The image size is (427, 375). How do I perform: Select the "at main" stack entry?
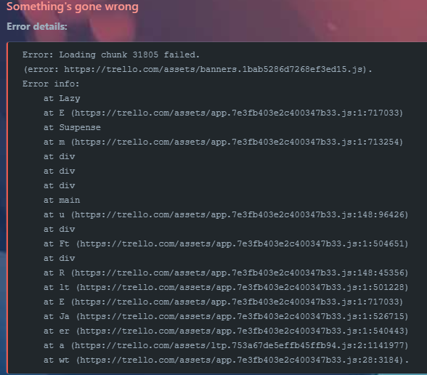coord(62,200)
